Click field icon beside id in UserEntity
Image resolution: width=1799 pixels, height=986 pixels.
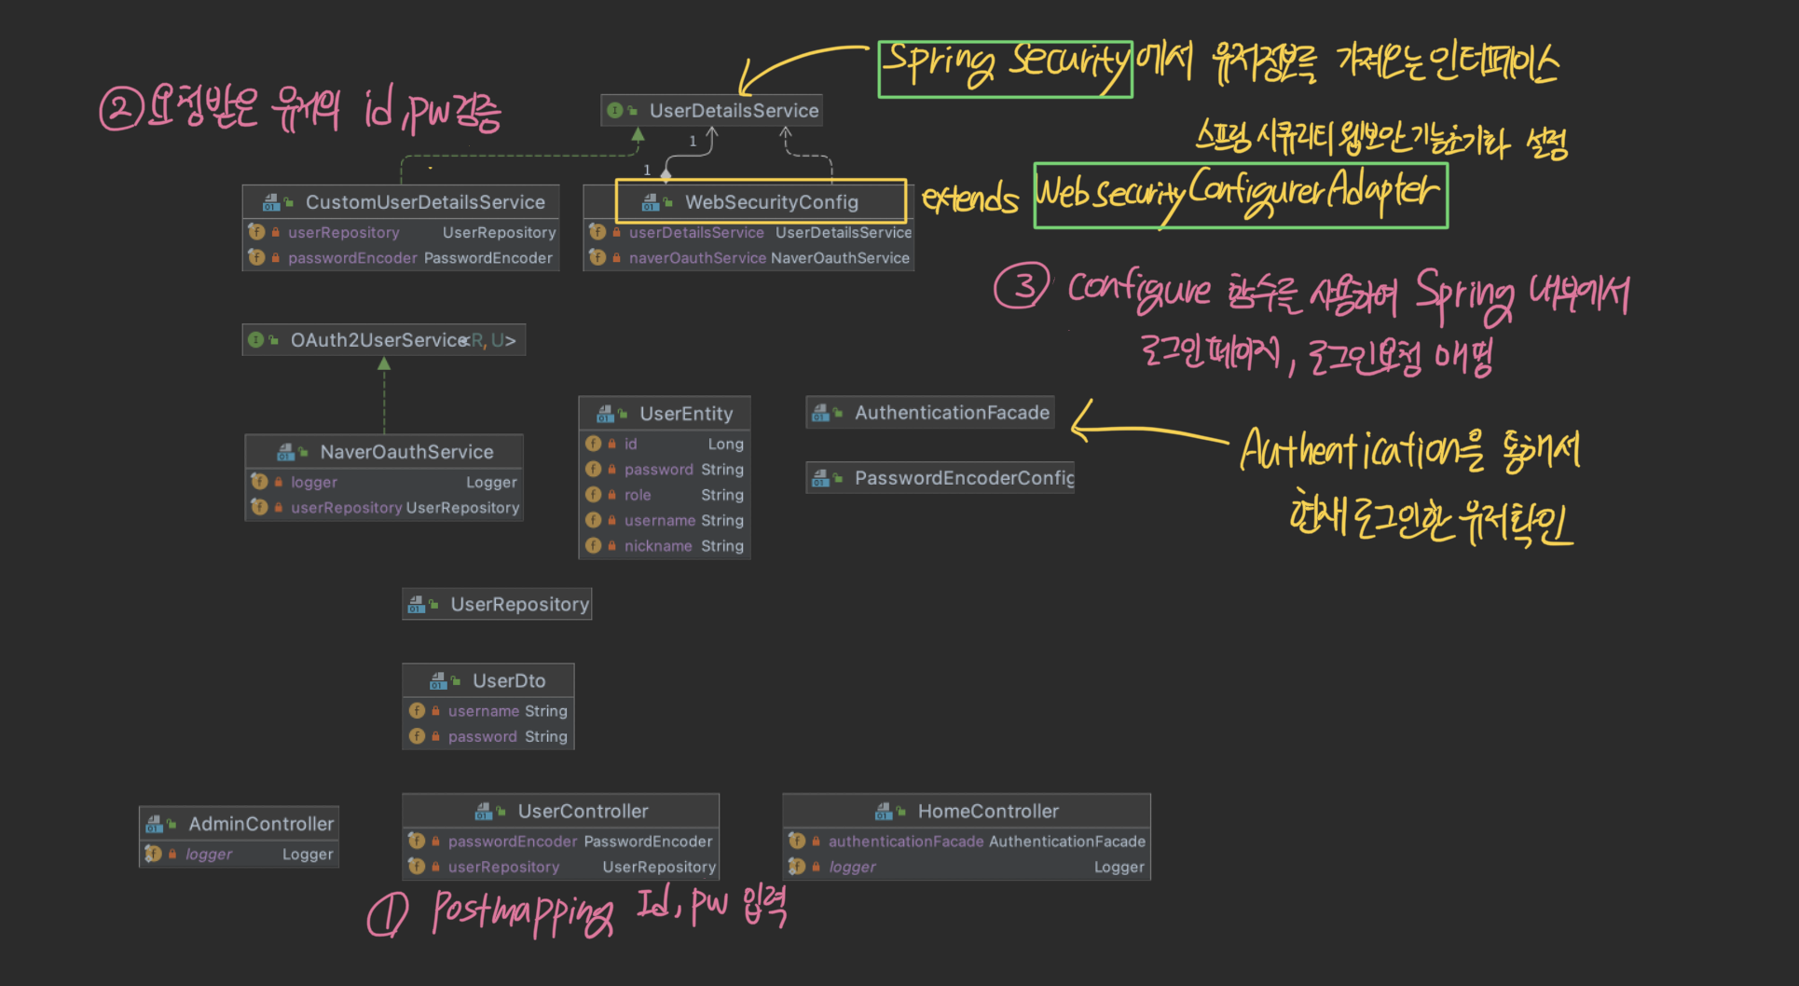(x=594, y=444)
